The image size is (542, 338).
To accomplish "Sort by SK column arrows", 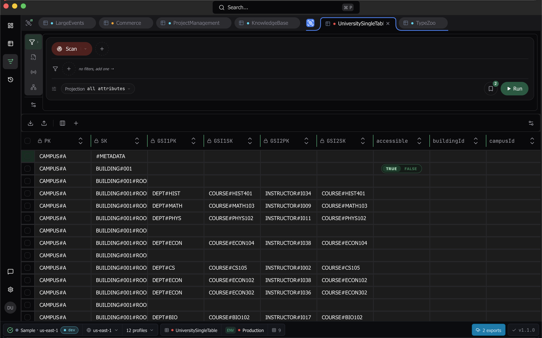I will pos(137,141).
